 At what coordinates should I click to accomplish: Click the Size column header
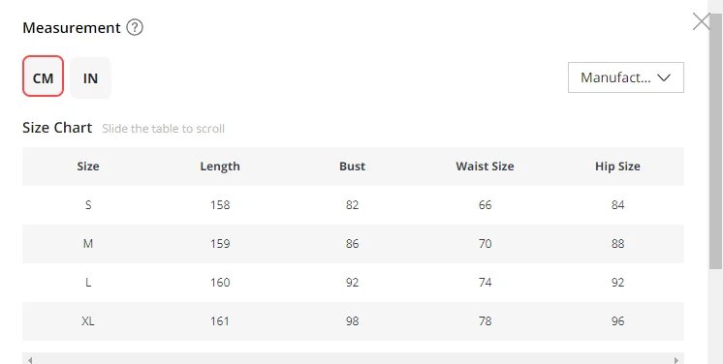(x=88, y=167)
